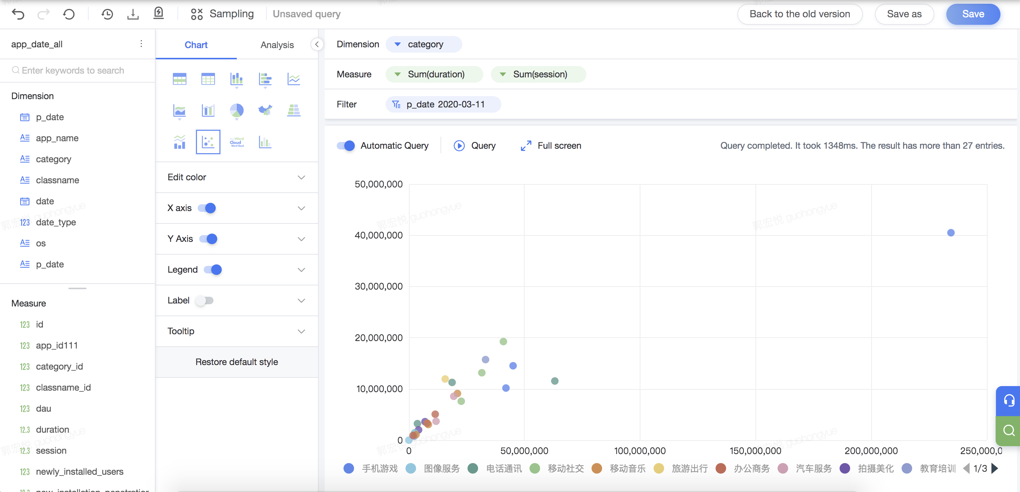Select the duration measure field
Viewport: 1020px width, 492px height.
coord(52,429)
